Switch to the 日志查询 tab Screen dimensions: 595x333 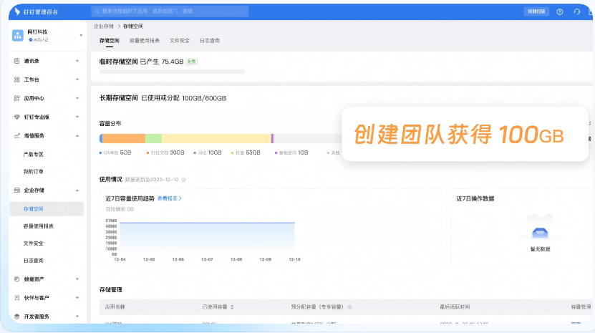210,41
